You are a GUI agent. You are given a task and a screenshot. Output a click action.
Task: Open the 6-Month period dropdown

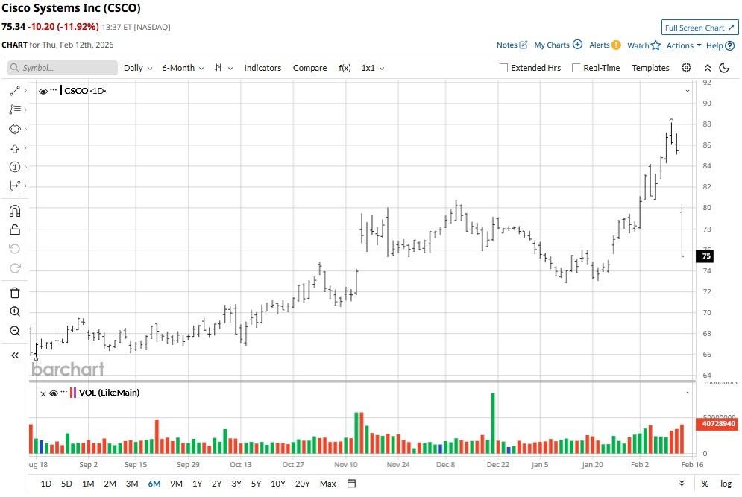(x=183, y=68)
